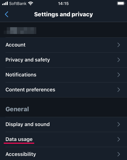This screenshot has width=127, height=160.
Task: Tap the 14:15 clock in status bar
Action: point(63,4)
